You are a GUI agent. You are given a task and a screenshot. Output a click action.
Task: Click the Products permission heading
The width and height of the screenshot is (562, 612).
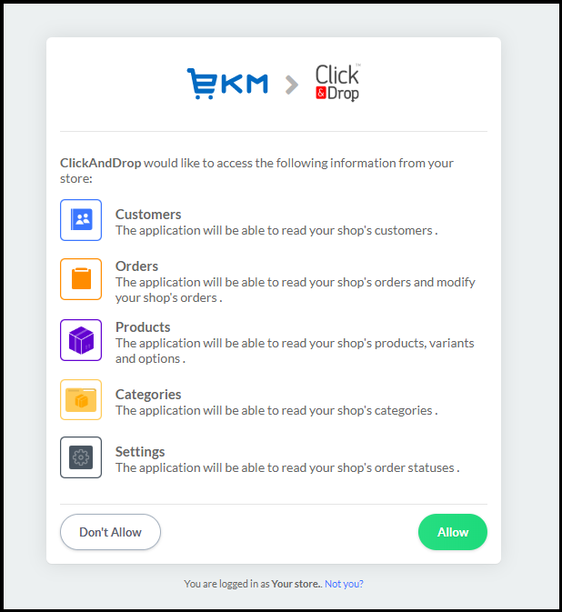pos(143,327)
